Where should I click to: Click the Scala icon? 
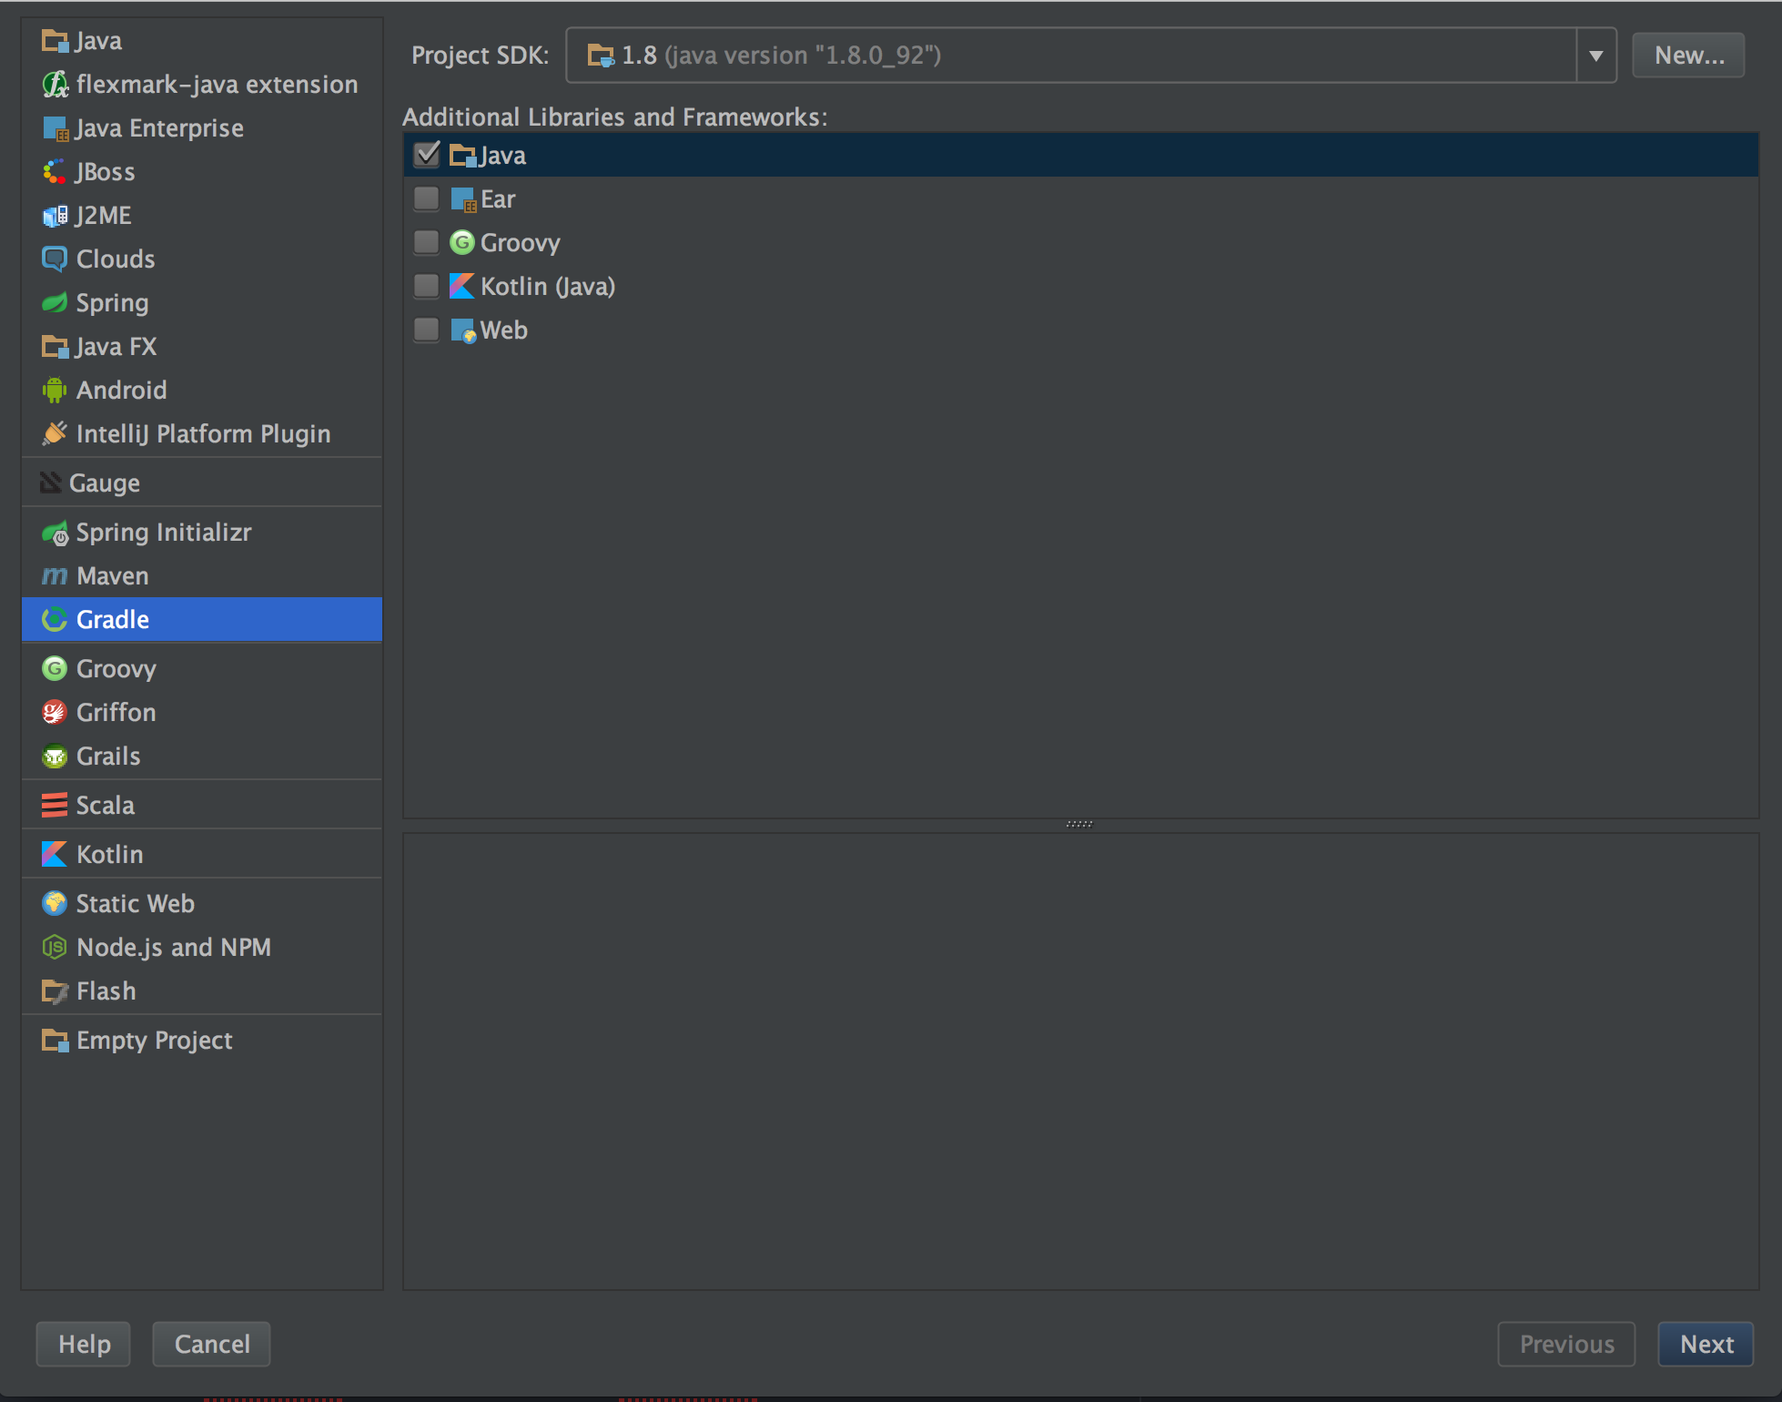(55, 806)
